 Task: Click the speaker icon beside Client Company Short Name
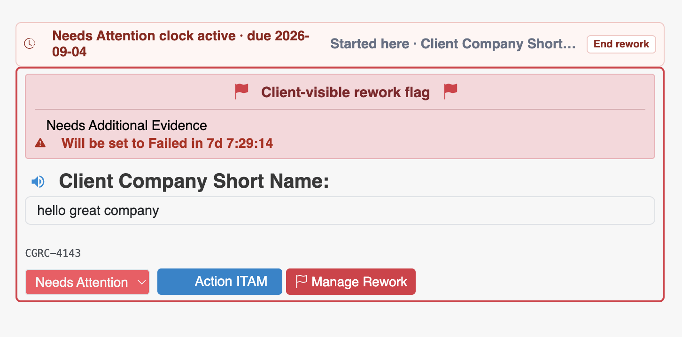click(x=38, y=182)
